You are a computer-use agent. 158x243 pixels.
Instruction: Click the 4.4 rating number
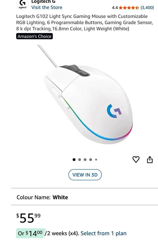(x=115, y=8)
